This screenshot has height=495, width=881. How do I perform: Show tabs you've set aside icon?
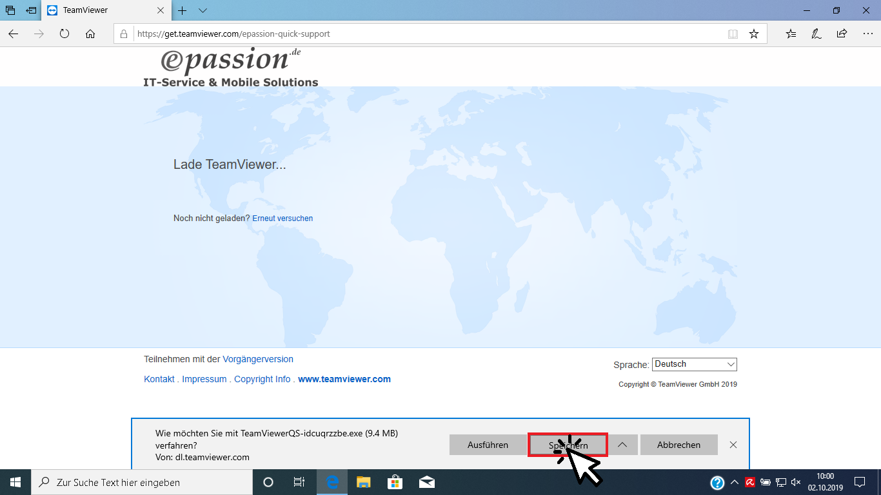tap(10, 10)
